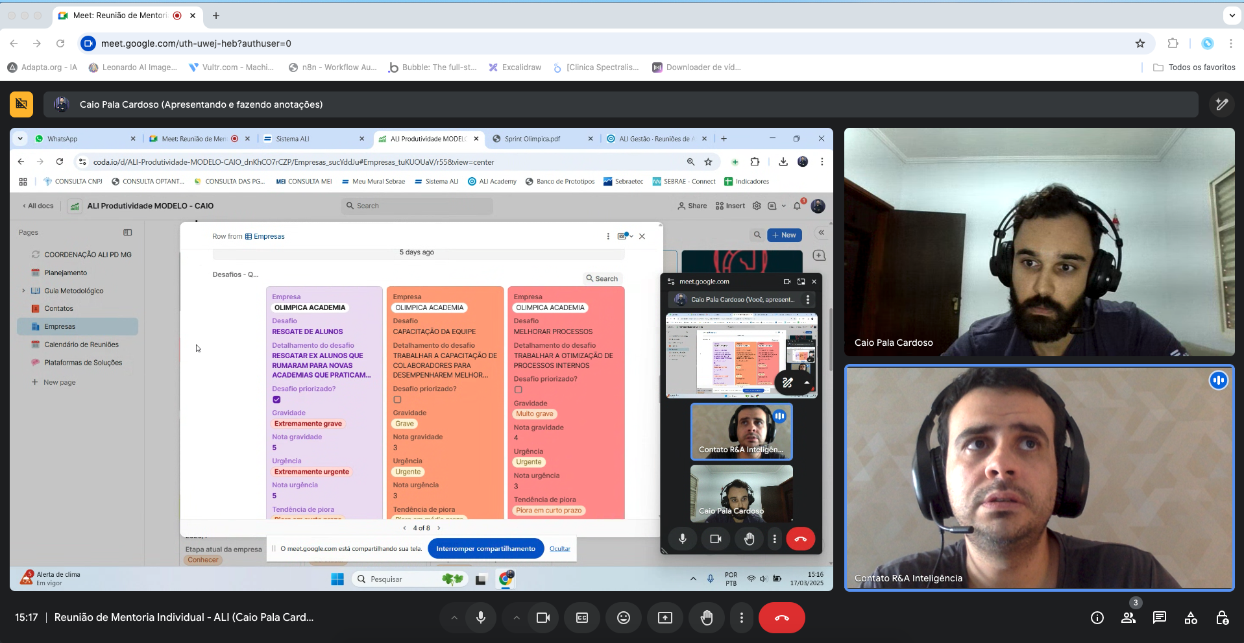Viewport: 1244px width, 643px height.
Task: Open Meet reactions emoji button
Action: point(624,618)
